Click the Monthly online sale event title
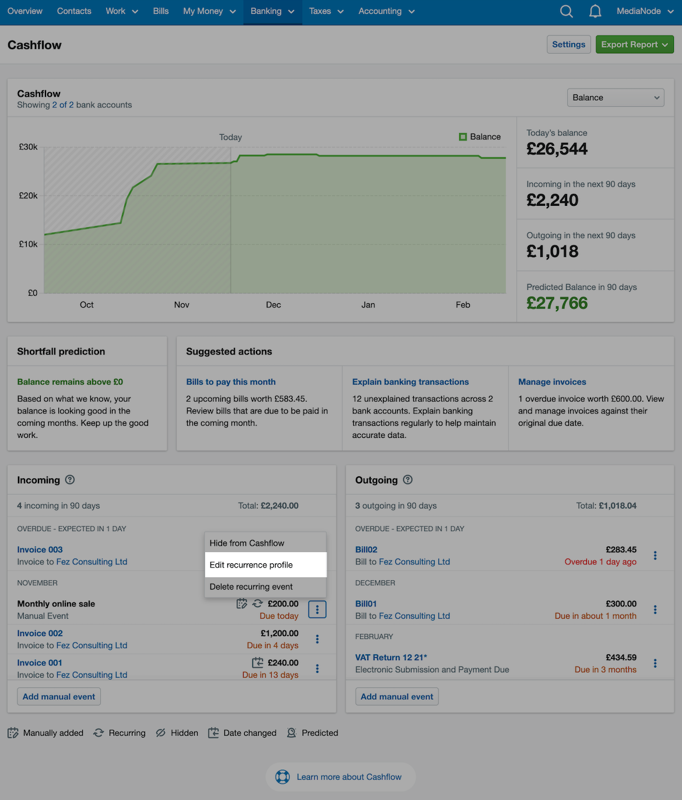 tap(56, 603)
